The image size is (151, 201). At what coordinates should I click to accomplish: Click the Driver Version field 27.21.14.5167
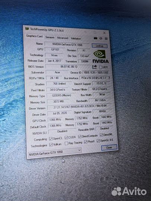80,106
